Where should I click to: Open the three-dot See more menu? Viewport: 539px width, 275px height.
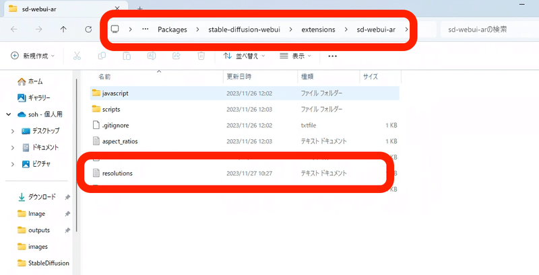pos(332,56)
